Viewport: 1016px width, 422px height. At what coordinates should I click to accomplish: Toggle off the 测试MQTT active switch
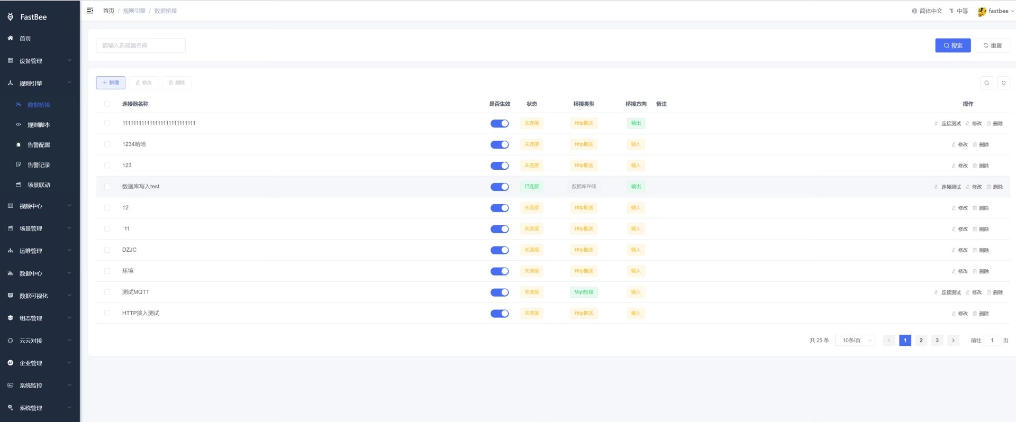(499, 292)
